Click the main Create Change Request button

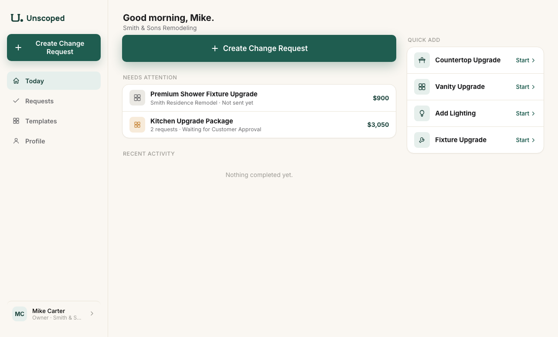click(x=259, y=48)
